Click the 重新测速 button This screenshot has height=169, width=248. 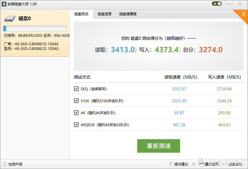point(159,146)
